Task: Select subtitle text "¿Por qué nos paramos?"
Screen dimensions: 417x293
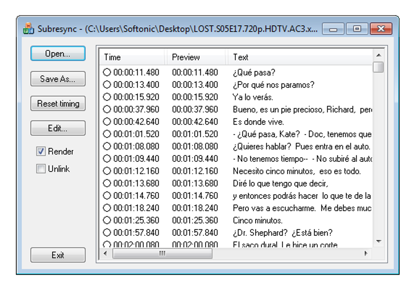Action: pos(274,85)
